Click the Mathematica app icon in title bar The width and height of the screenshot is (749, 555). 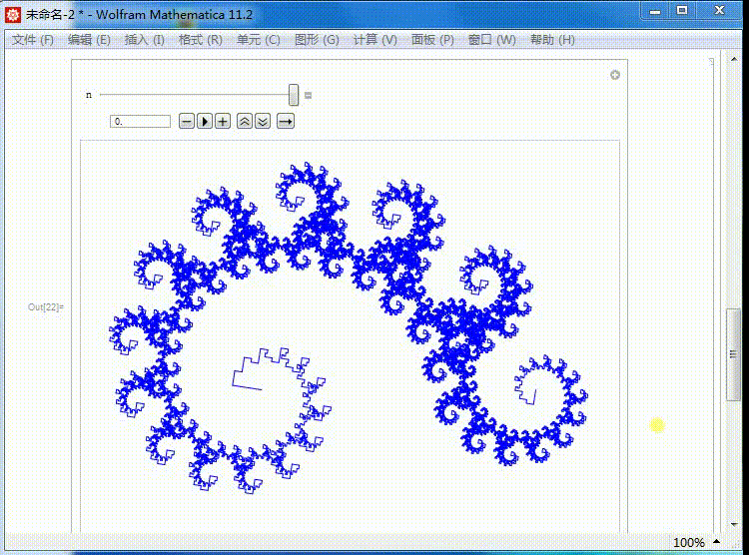coord(13,14)
